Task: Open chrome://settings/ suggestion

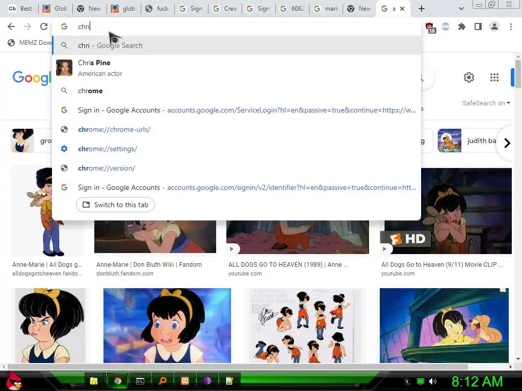Action: (x=237, y=149)
